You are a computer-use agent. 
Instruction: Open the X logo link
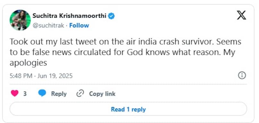click(x=241, y=15)
